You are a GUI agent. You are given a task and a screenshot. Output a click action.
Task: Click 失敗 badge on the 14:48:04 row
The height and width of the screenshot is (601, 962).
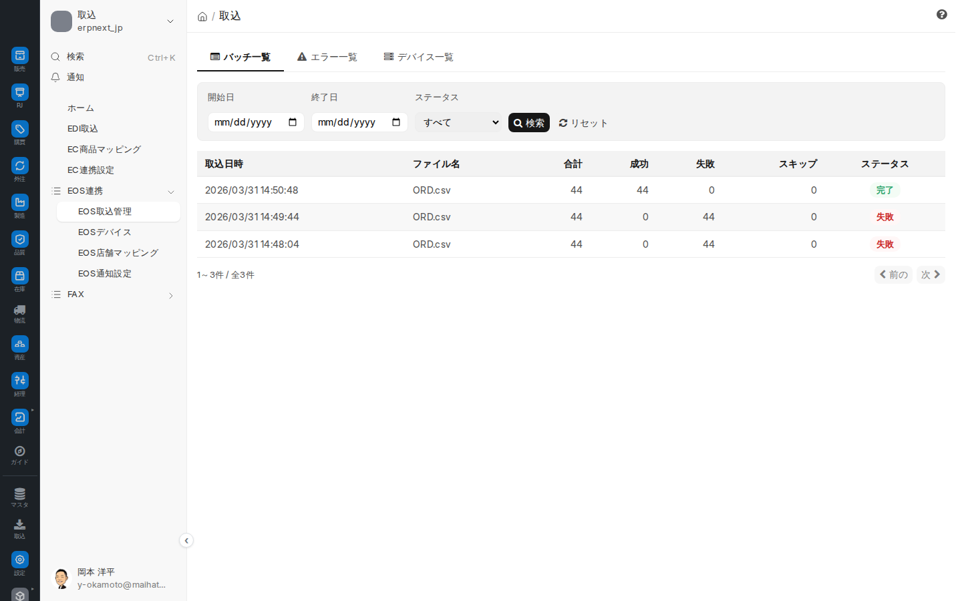[885, 244]
